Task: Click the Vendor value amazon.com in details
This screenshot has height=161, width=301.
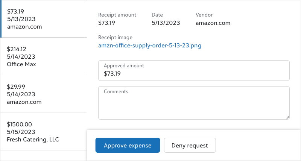Action: [x=213, y=23]
